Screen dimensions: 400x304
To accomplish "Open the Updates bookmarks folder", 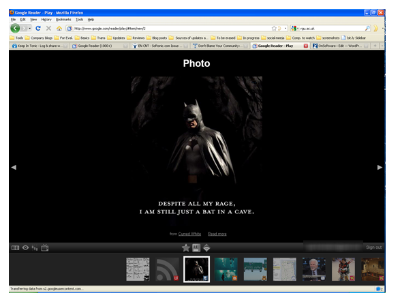I will point(116,37).
